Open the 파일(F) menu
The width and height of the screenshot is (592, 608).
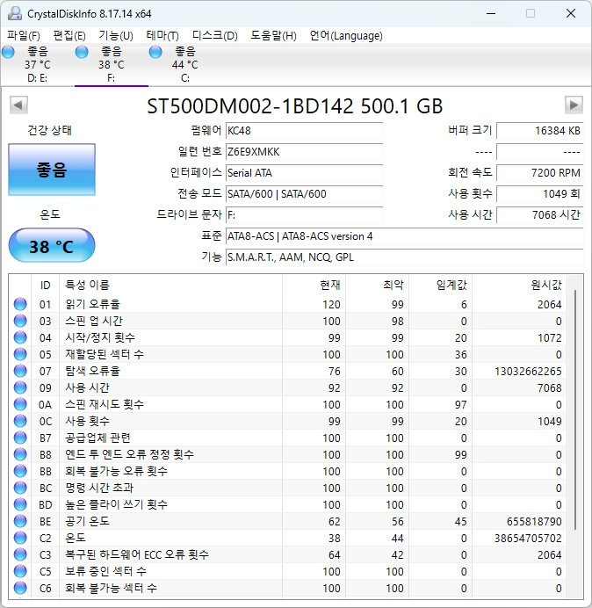(x=24, y=36)
